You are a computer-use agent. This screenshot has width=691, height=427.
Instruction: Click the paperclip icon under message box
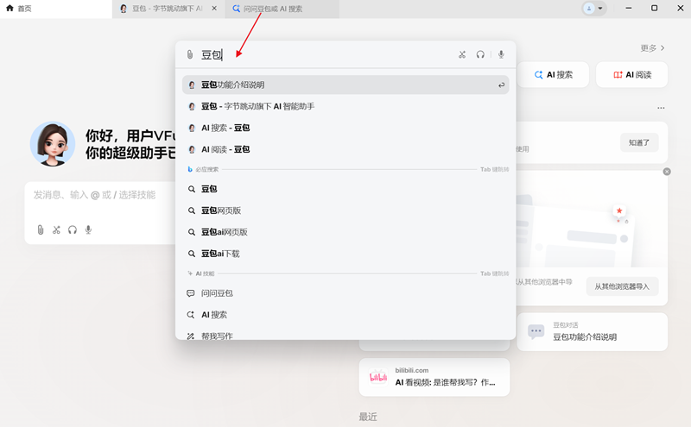[x=41, y=229]
